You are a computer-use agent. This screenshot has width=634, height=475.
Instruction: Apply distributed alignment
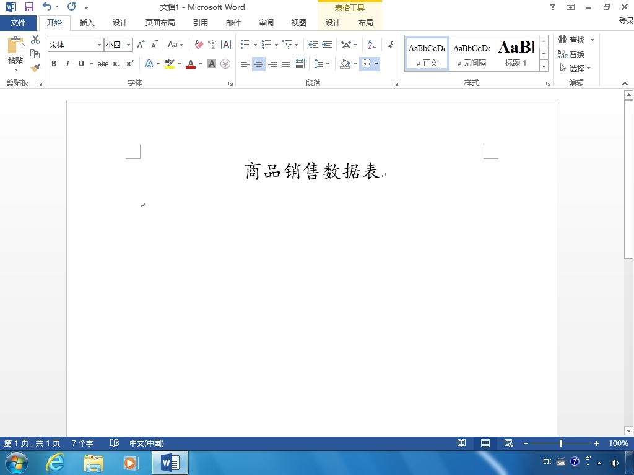(300, 64)
